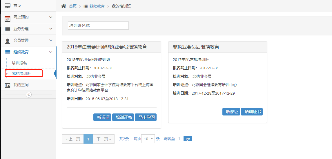Click 培训证书 on the 非执业会员后继续教育 card

click(x=252, y=112)
